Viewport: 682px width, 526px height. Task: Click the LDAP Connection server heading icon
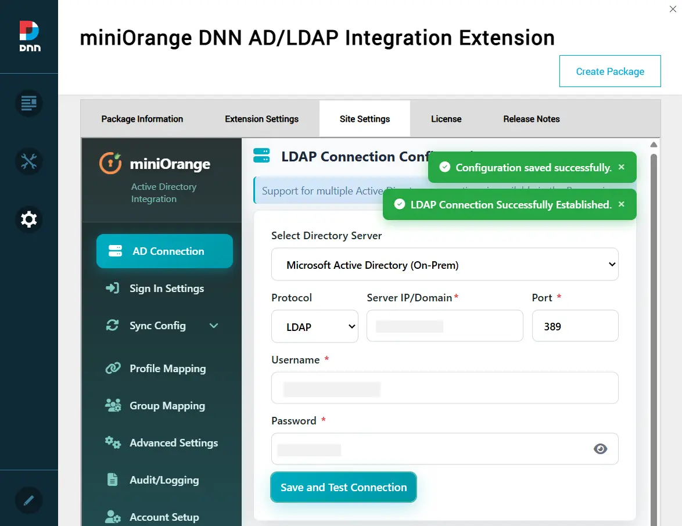pyautogui.click(x=261, y=156)
